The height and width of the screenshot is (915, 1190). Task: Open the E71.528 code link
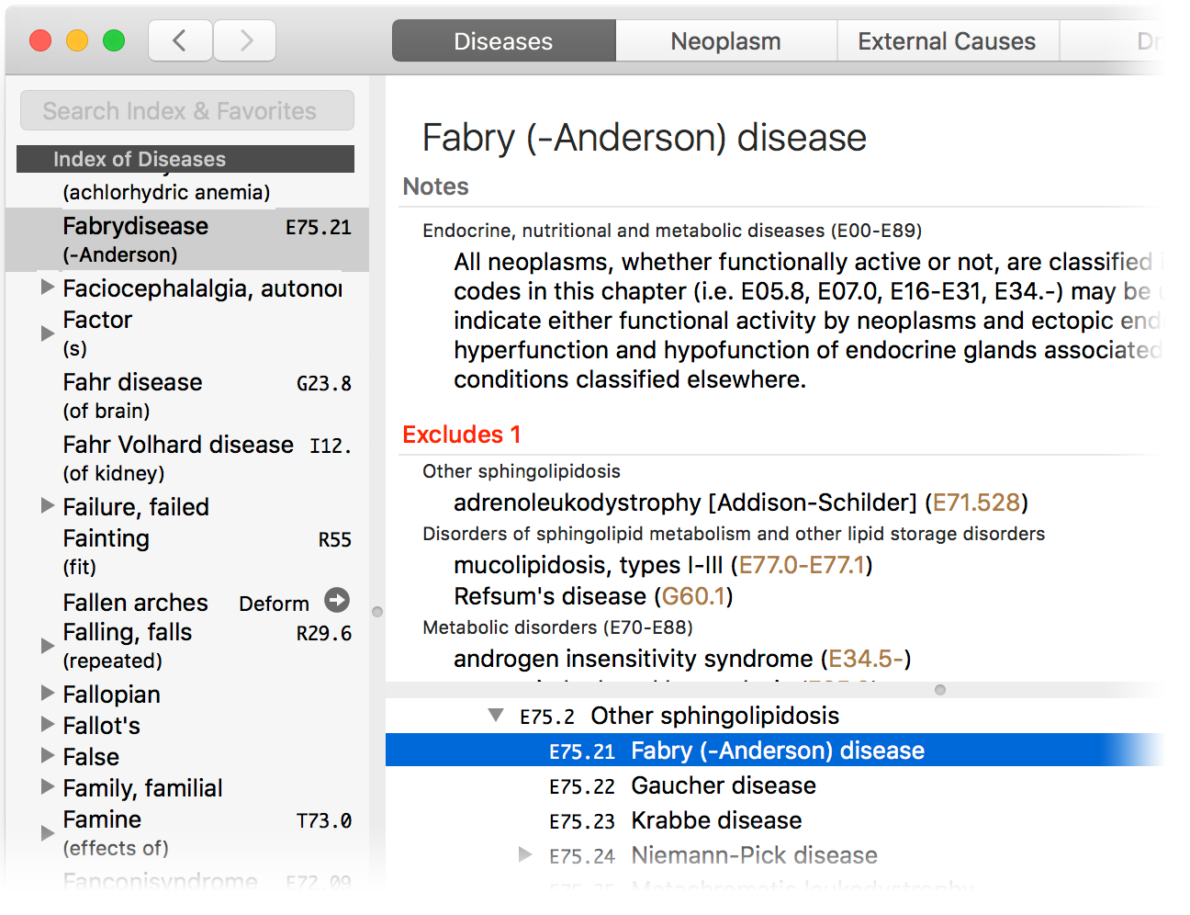(976, 503)
